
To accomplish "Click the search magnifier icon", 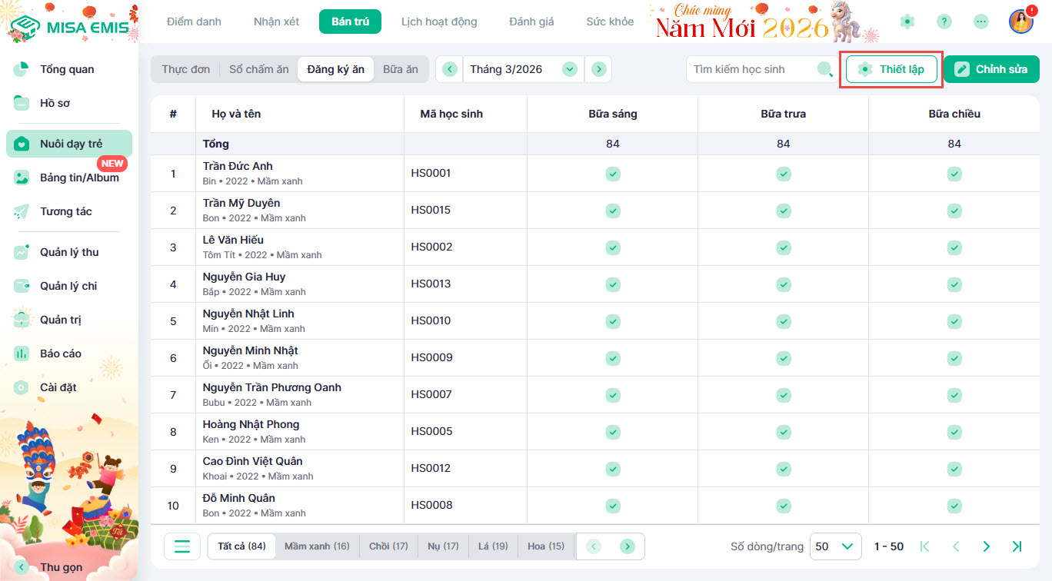I will [x=824, y=69].
